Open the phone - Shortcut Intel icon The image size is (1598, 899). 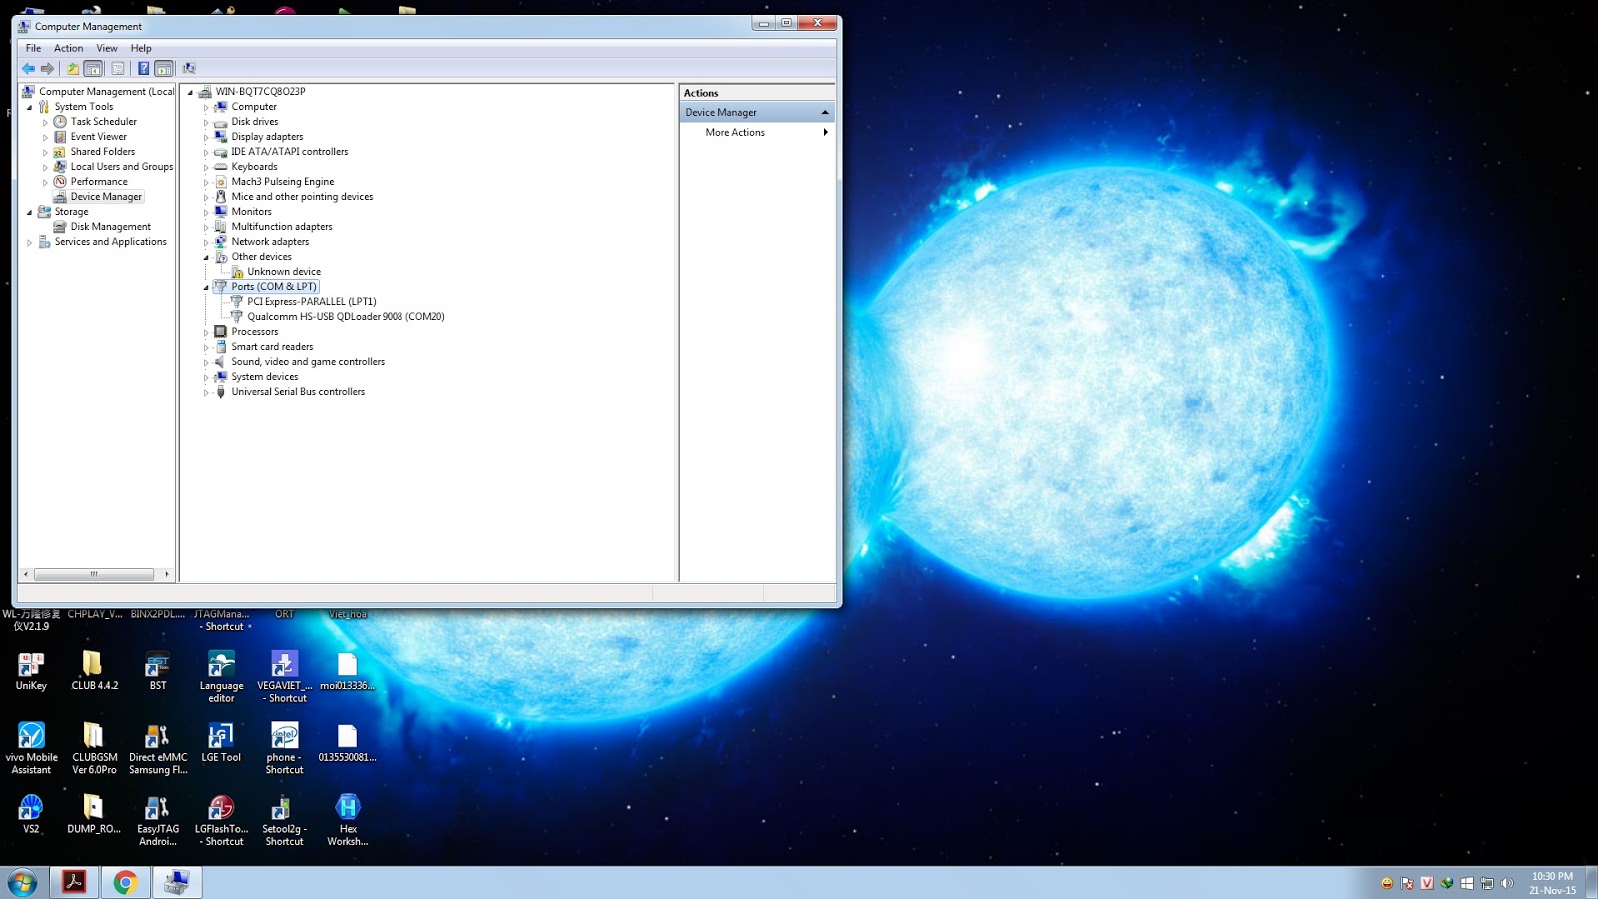click(x=285, y=748)
